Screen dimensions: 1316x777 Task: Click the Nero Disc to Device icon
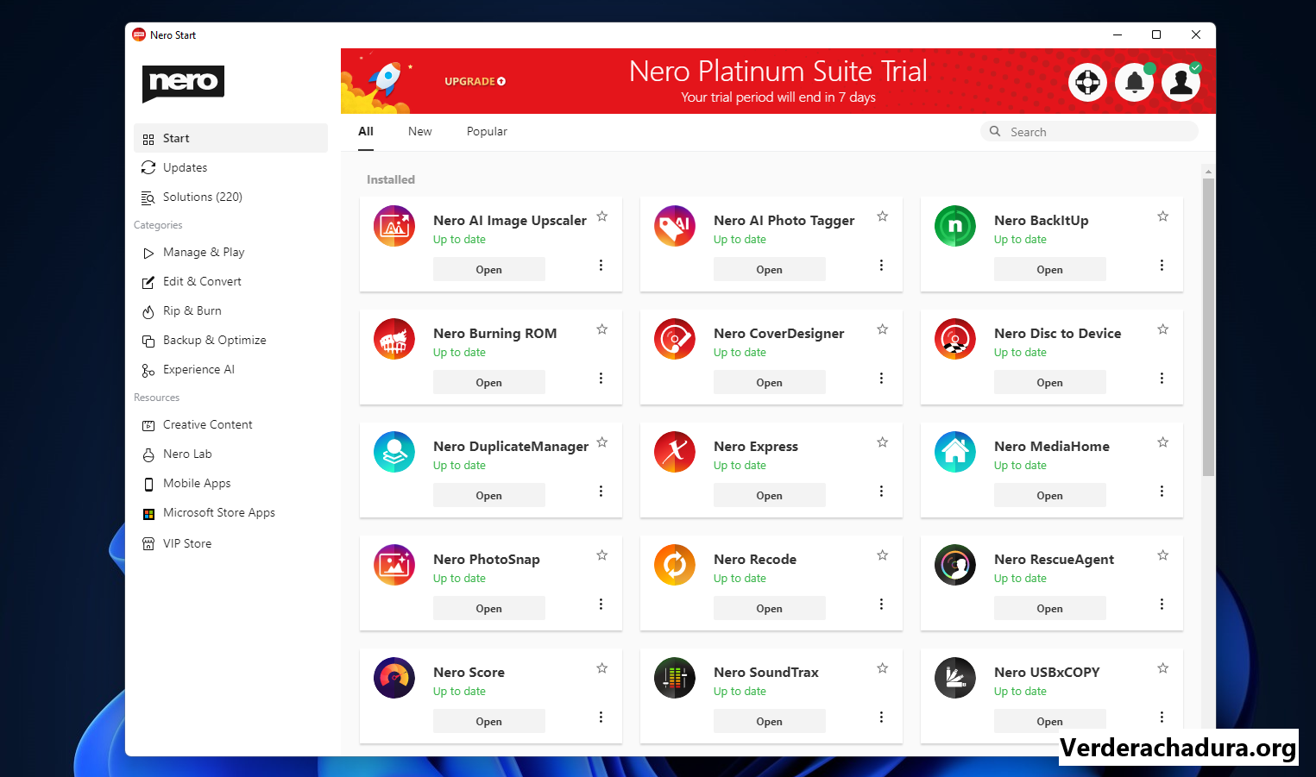click(x=955, y=339)
